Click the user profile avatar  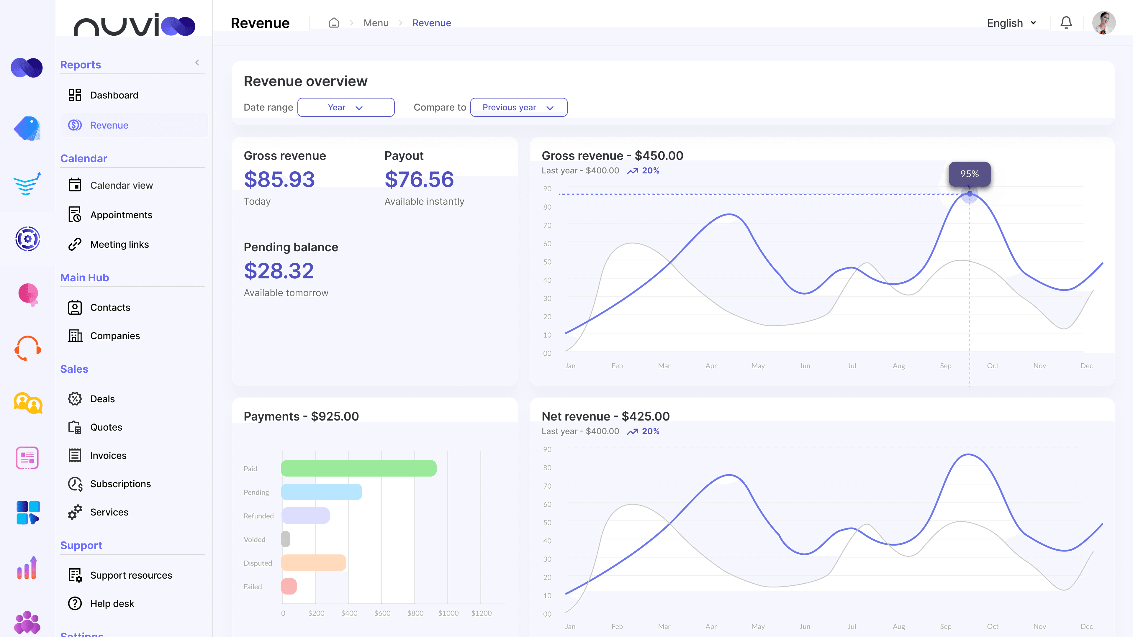[1103, 23]
